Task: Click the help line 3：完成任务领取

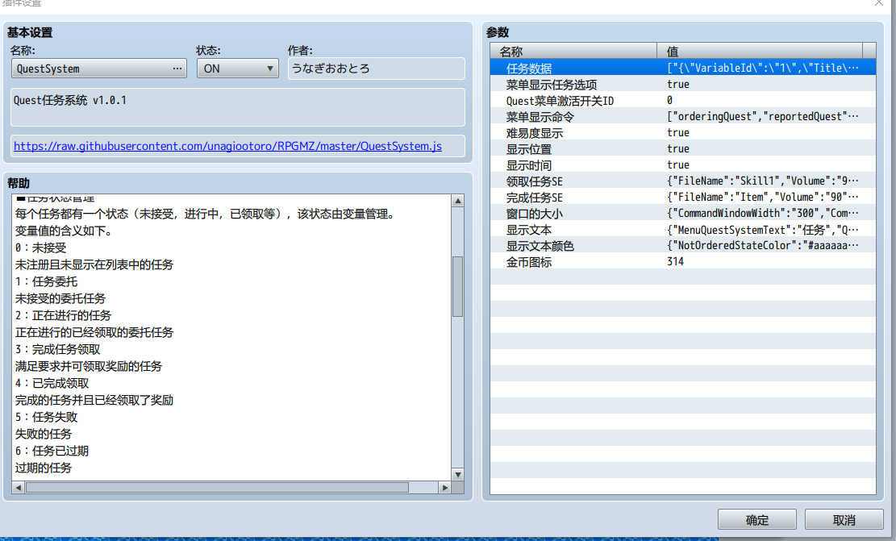Action: (x=58, y=349)
